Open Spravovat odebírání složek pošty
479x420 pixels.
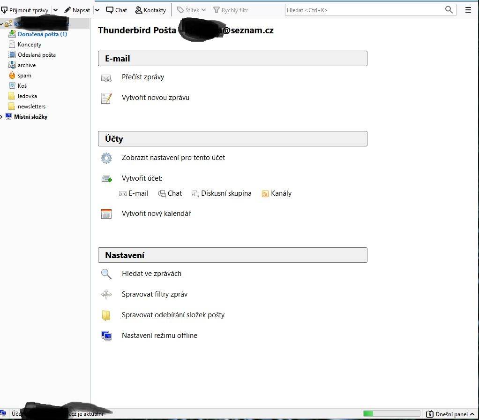click(173, 315)
